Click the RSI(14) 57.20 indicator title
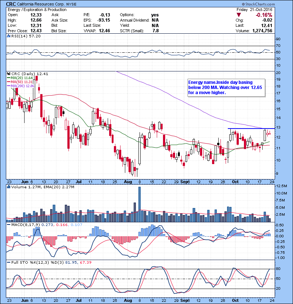 coord(26,36)
